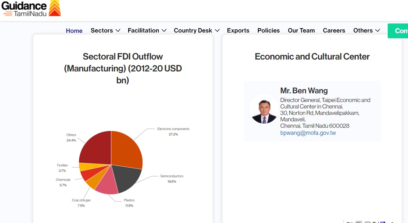Viewport: 408px width, 223px height.
Task: Open the Our Team page
Action: click(301, 31)
